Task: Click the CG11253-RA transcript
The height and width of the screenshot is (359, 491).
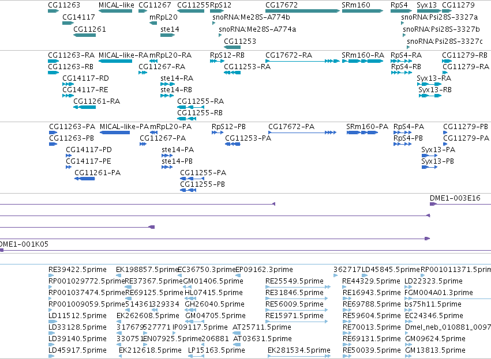Action: [233, 73]
